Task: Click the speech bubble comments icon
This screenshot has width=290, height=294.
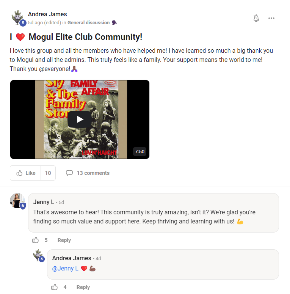Action: click(69, 173)
